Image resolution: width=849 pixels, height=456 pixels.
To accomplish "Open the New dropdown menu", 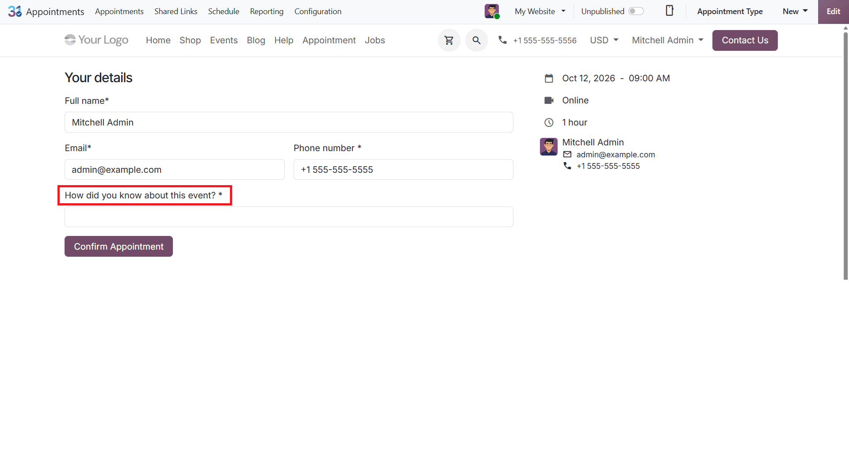I will click(x=795, y=11).
